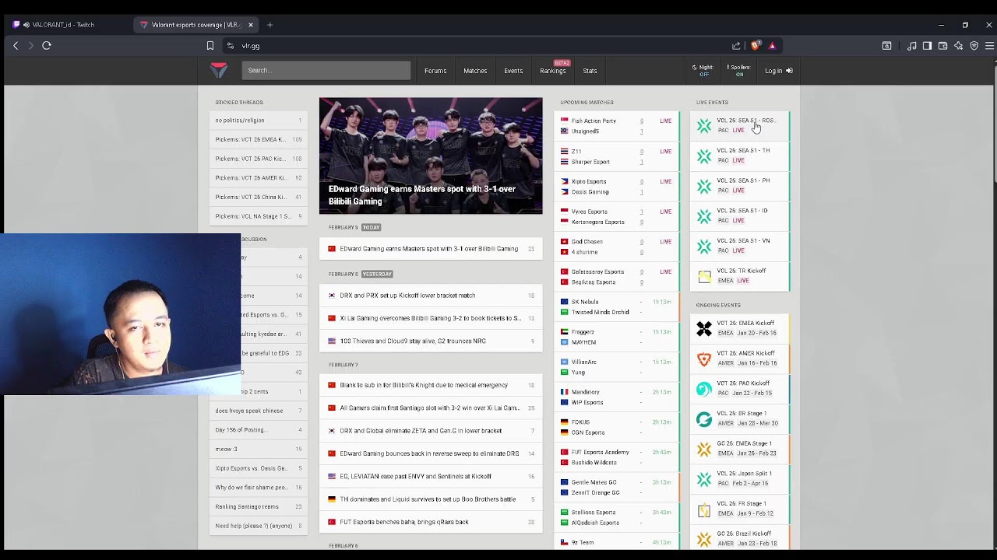Open the FUT Esports benches baha article
997x560 pixels.
(x=431, y=522)
